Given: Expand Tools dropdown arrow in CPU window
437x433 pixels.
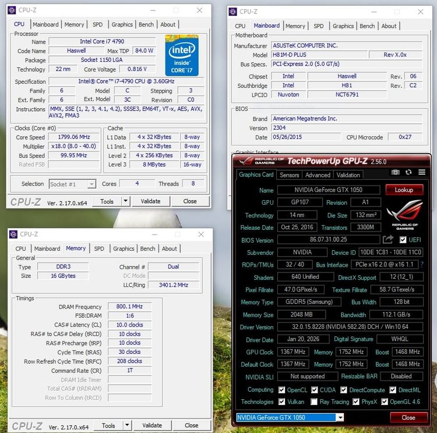Looking at the screenshot, I should pyautogui.click(x=126, y=201).
